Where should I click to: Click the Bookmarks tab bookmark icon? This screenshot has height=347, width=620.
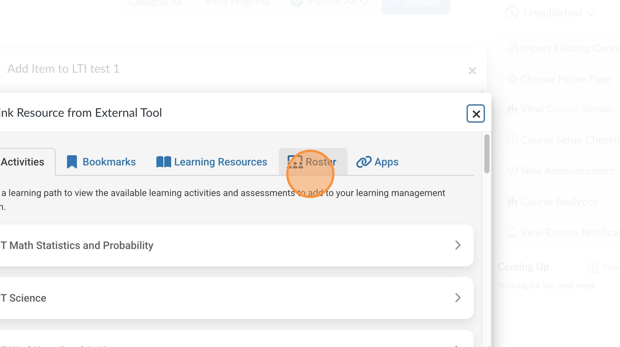coord(72,162)
